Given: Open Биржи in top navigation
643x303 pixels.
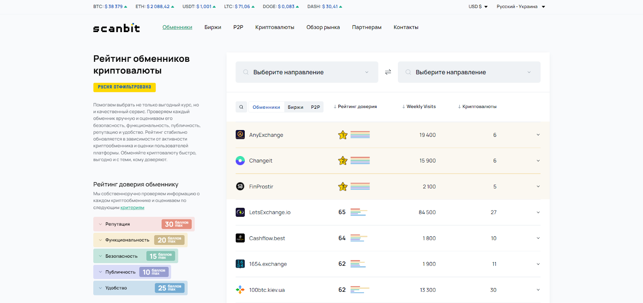Looking at the screenshot, I should (213, 27).
